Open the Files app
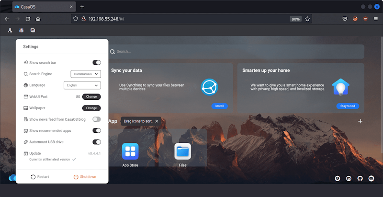 point(182,151)
